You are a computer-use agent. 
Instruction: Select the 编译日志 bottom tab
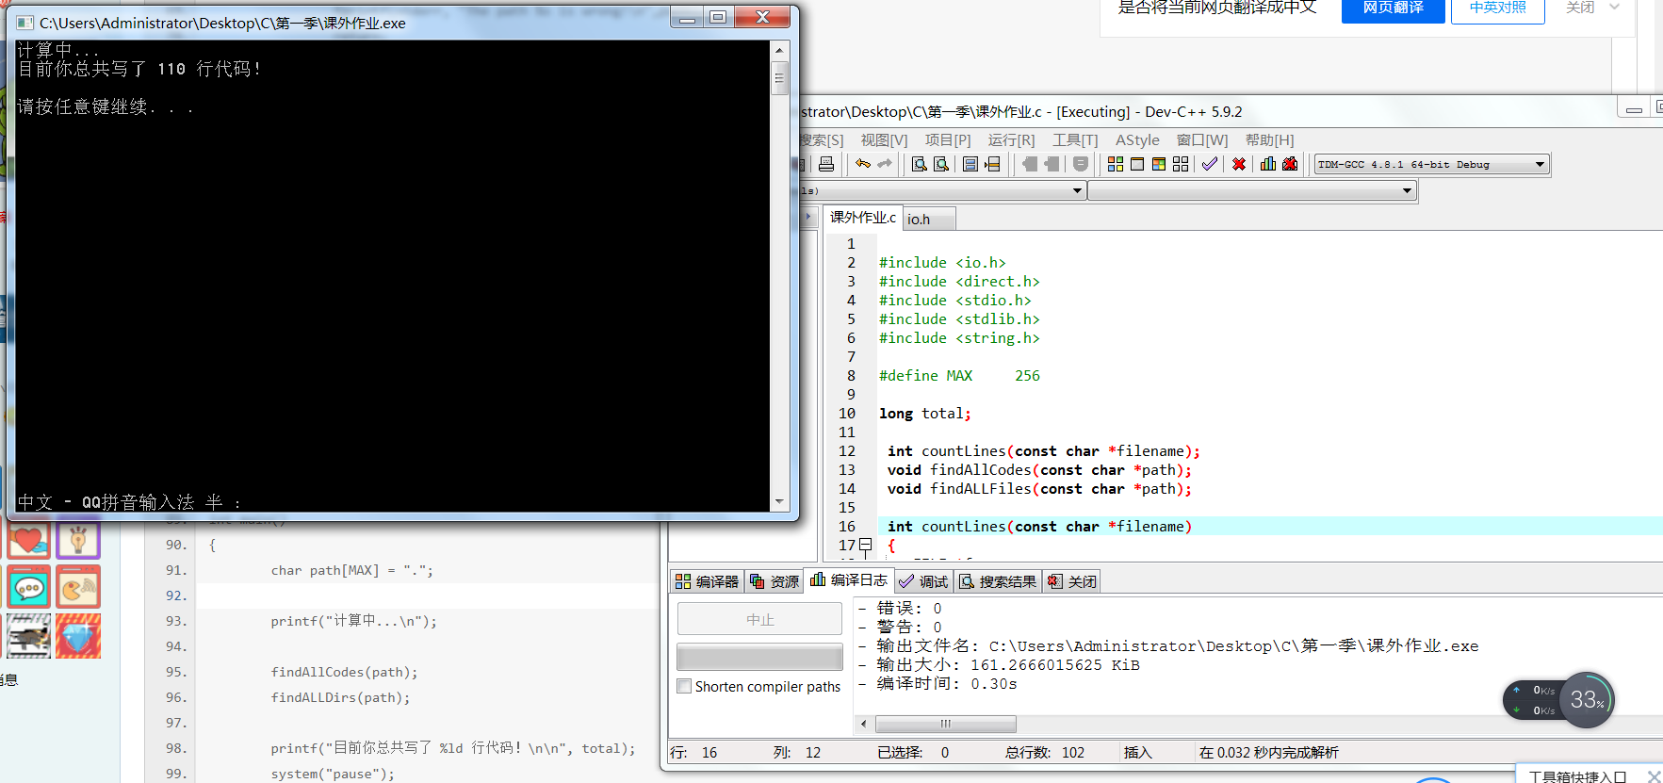849,579
